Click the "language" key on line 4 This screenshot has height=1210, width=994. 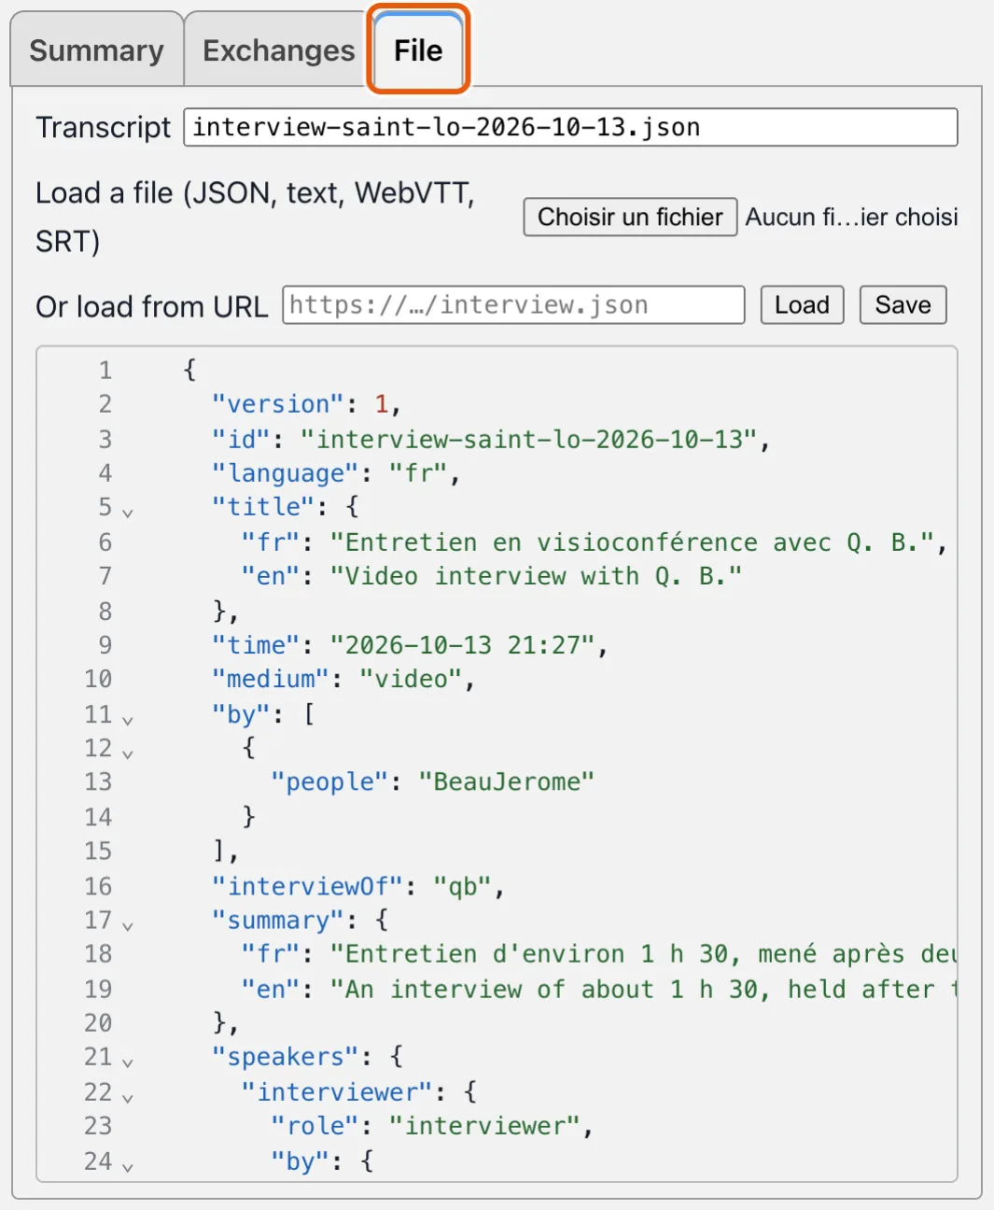pyautogui.click(x=286, y=473)
